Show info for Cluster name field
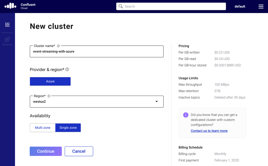Screen dimensions: 268x166 [58, 46]
